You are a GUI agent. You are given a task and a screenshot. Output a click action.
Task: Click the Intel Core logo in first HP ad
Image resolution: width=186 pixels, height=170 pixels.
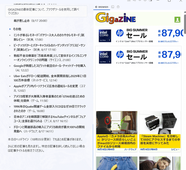tap(105, 36)
